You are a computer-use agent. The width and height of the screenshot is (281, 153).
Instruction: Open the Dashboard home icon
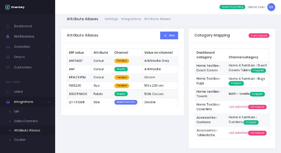pyautogui.click(x=8, y=26)
